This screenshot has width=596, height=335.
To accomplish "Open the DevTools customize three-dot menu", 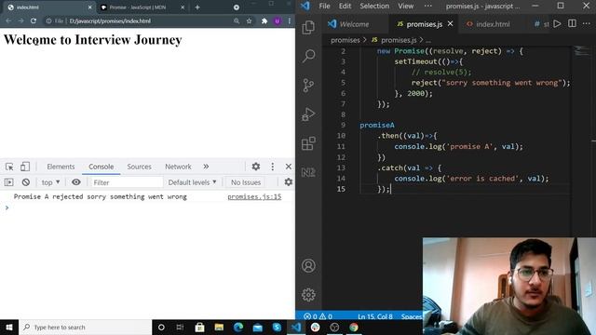I will tap(273, 167).
